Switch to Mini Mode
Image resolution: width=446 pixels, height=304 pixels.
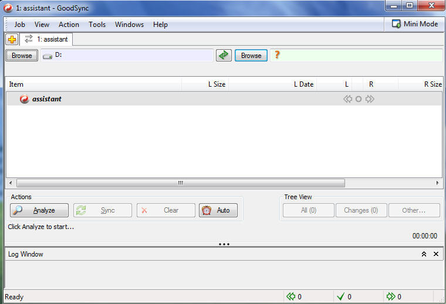(x=415, y=24)
